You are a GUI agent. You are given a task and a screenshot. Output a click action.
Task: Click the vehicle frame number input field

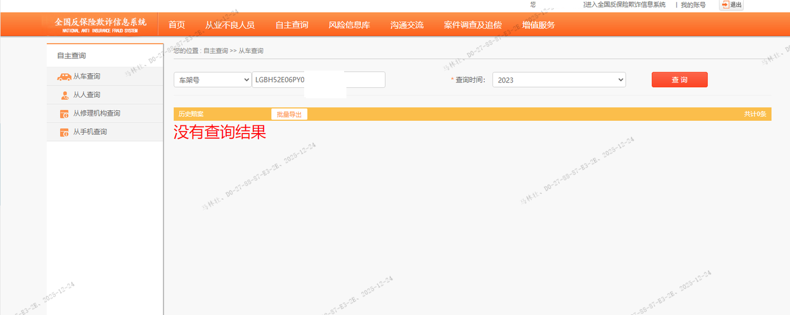(x=318, y=80)
